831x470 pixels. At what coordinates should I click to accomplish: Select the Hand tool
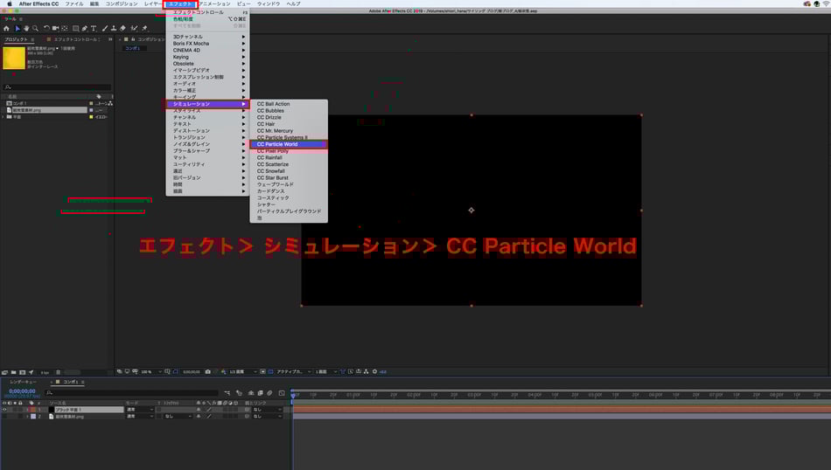(x=25, y=28)
